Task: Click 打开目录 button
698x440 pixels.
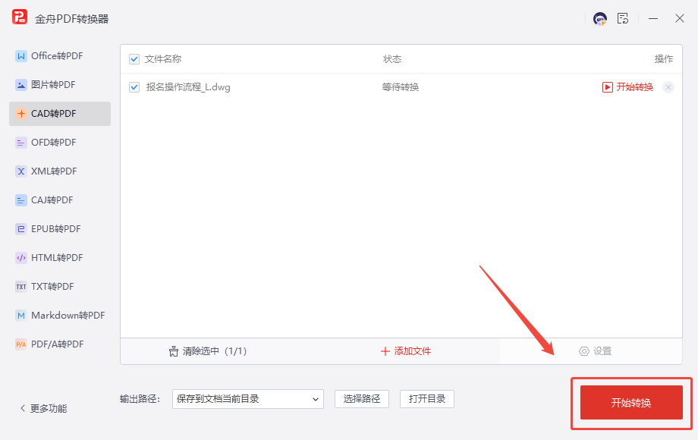Action: point(427,399)
